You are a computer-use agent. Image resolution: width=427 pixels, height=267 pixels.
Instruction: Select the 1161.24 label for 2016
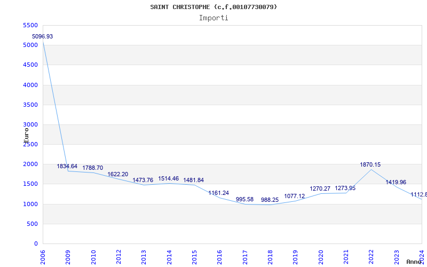coord(219,193)
